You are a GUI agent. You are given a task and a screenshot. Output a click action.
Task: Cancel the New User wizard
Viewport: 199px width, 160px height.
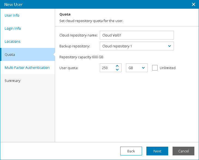tap(183, 151)
